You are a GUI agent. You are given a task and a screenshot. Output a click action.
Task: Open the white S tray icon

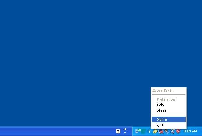[149, 131]
